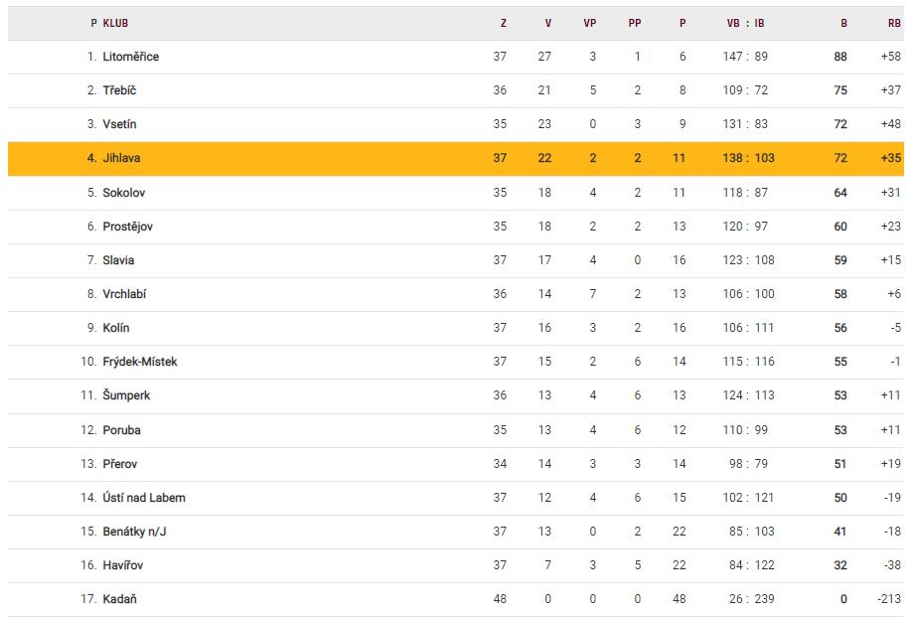Sort by the Z column header

coord(503,23)
